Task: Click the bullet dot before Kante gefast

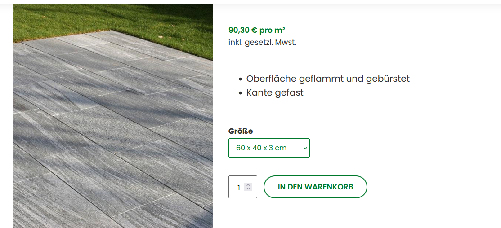Action: tap(241, 93)
